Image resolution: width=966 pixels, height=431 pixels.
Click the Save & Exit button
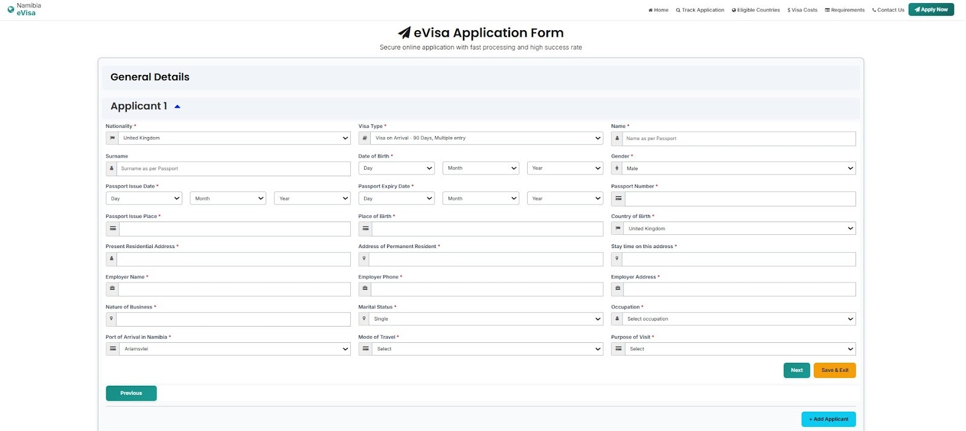click(834, 370)
